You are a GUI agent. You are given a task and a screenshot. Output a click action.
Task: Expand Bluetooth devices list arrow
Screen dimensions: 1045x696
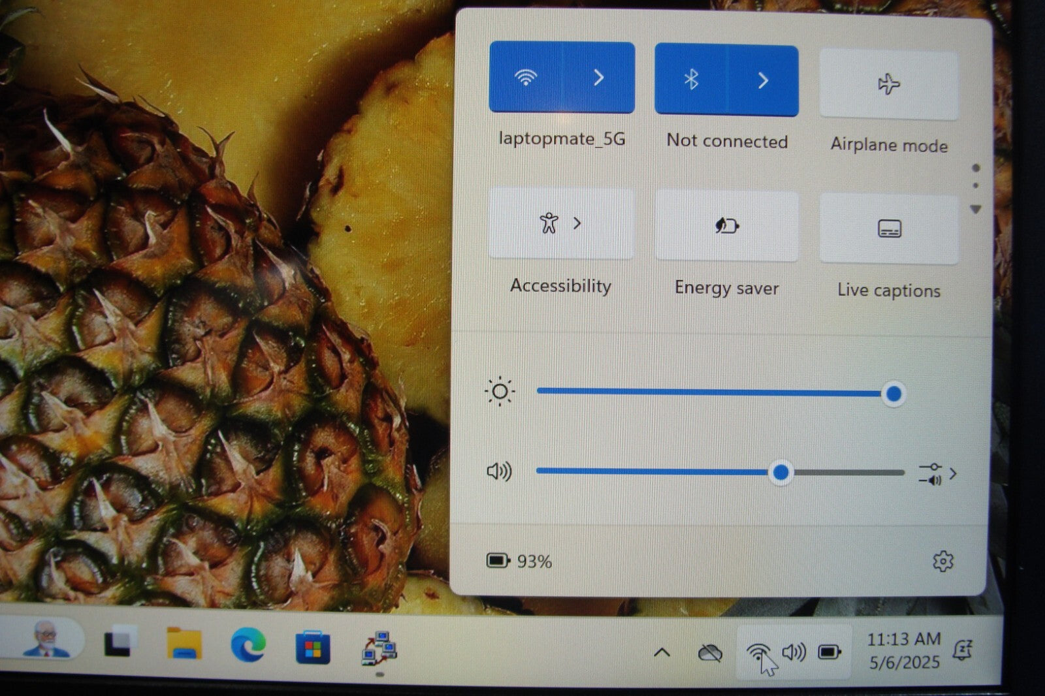click(763, 80)
